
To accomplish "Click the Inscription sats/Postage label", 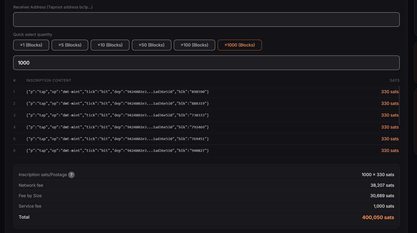I will click(43, 175).
